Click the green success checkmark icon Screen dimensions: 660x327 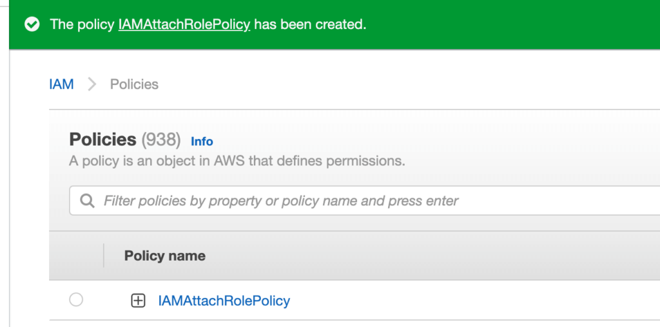click(32, 24)
